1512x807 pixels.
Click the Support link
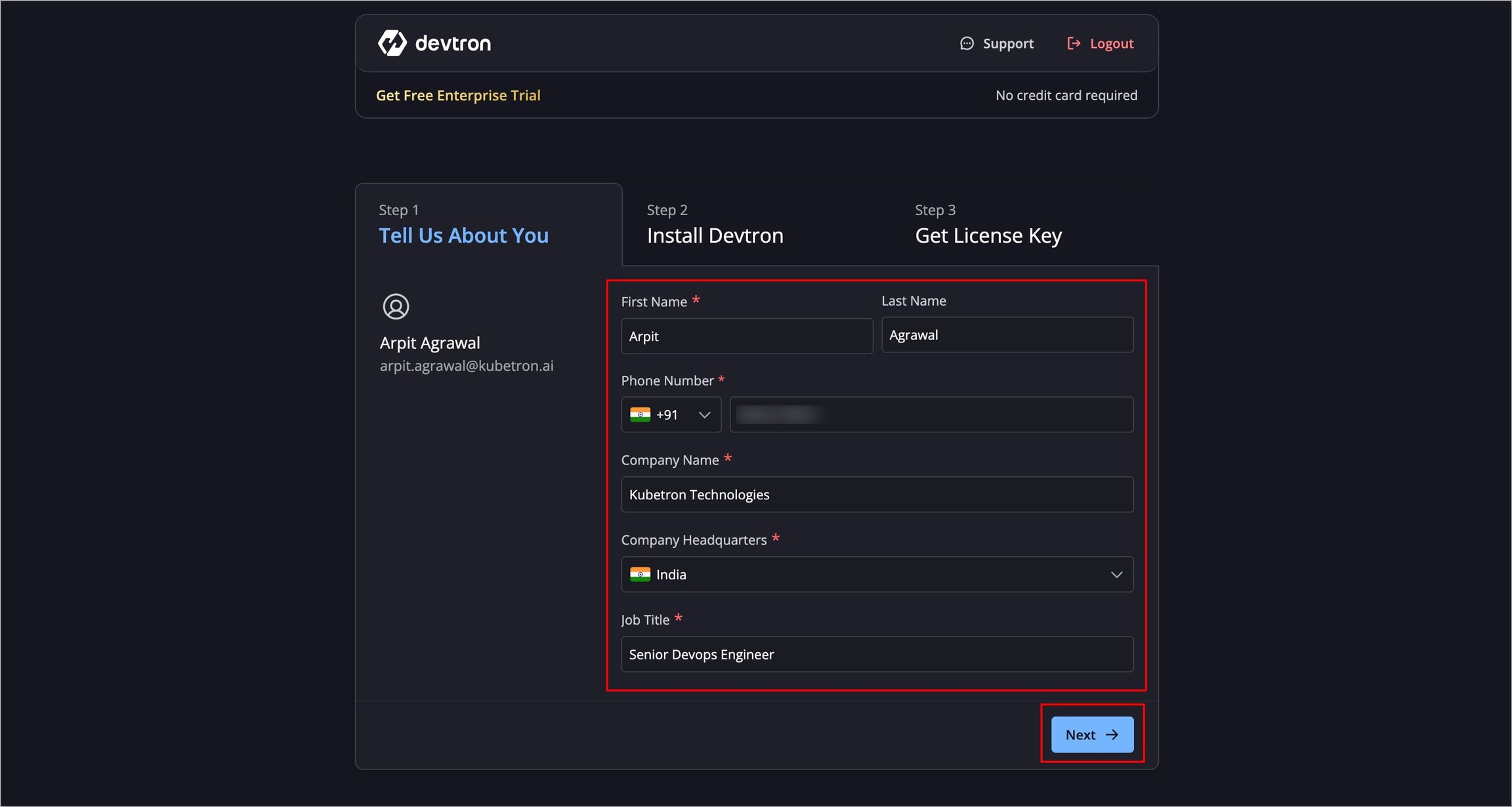point(997,43)
